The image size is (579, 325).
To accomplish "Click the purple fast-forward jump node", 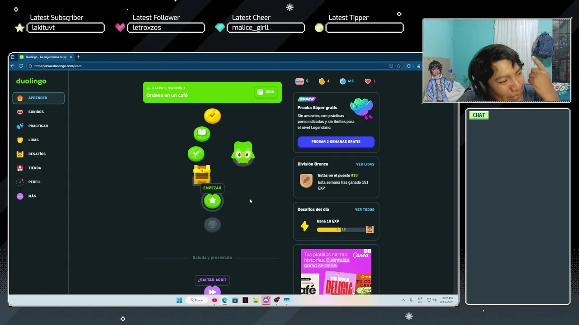I will click(x=212, y=292).
